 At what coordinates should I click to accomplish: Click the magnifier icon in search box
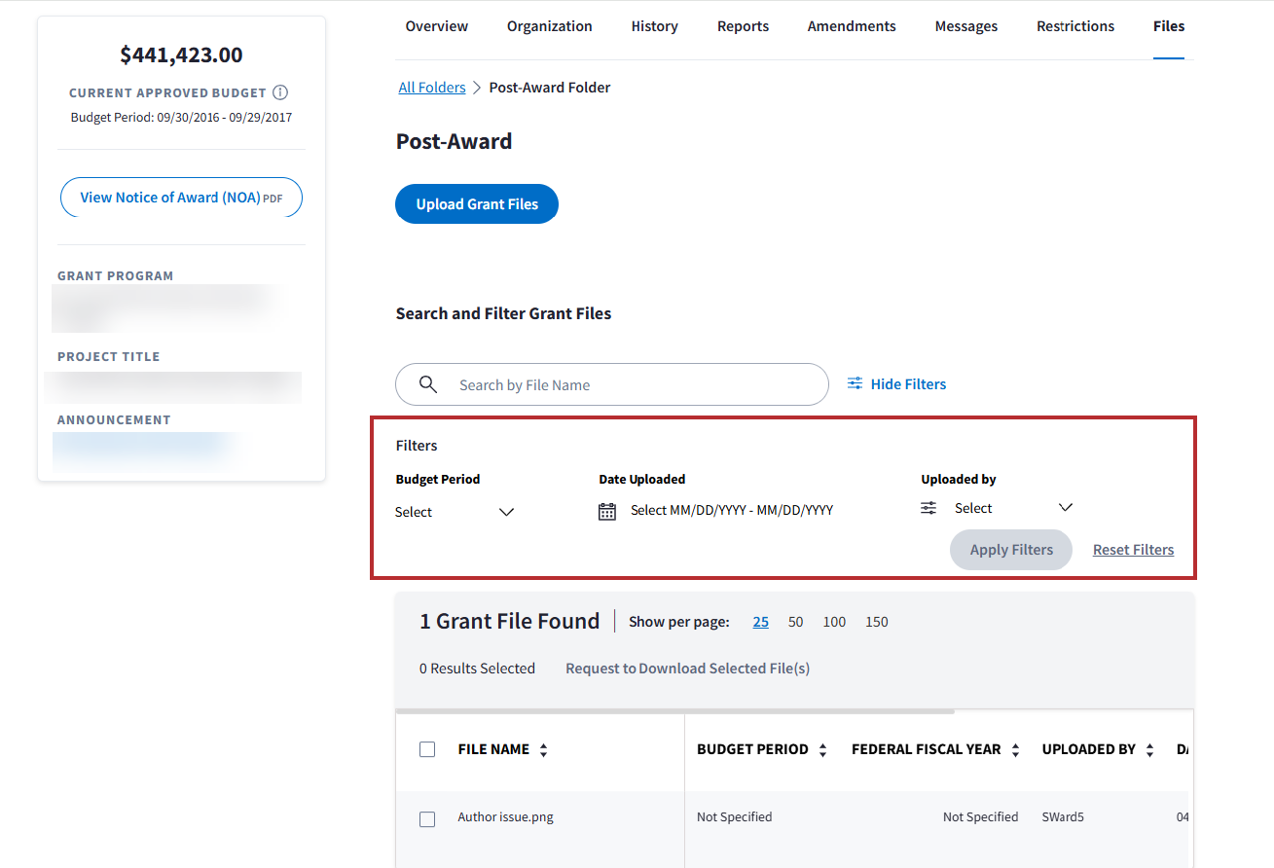pyautogui.click(x=428, y=384)
